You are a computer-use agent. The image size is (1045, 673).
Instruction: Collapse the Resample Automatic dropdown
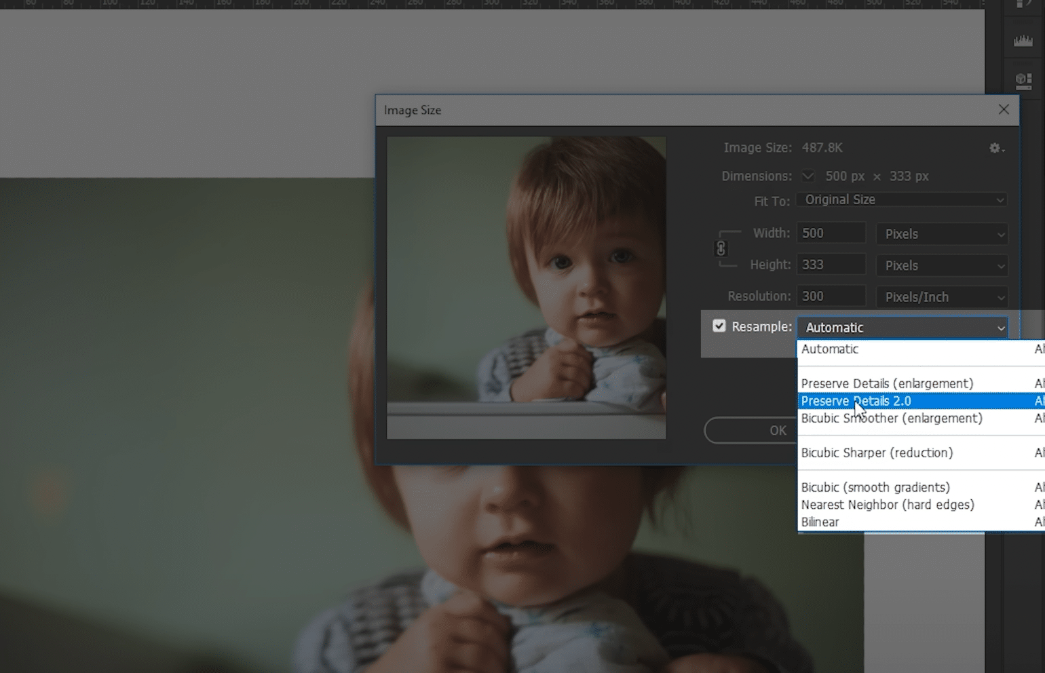902,328
